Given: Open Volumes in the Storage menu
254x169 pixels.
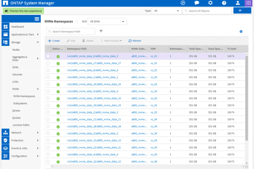Looking at the screenshot, I should click(17, 75).
